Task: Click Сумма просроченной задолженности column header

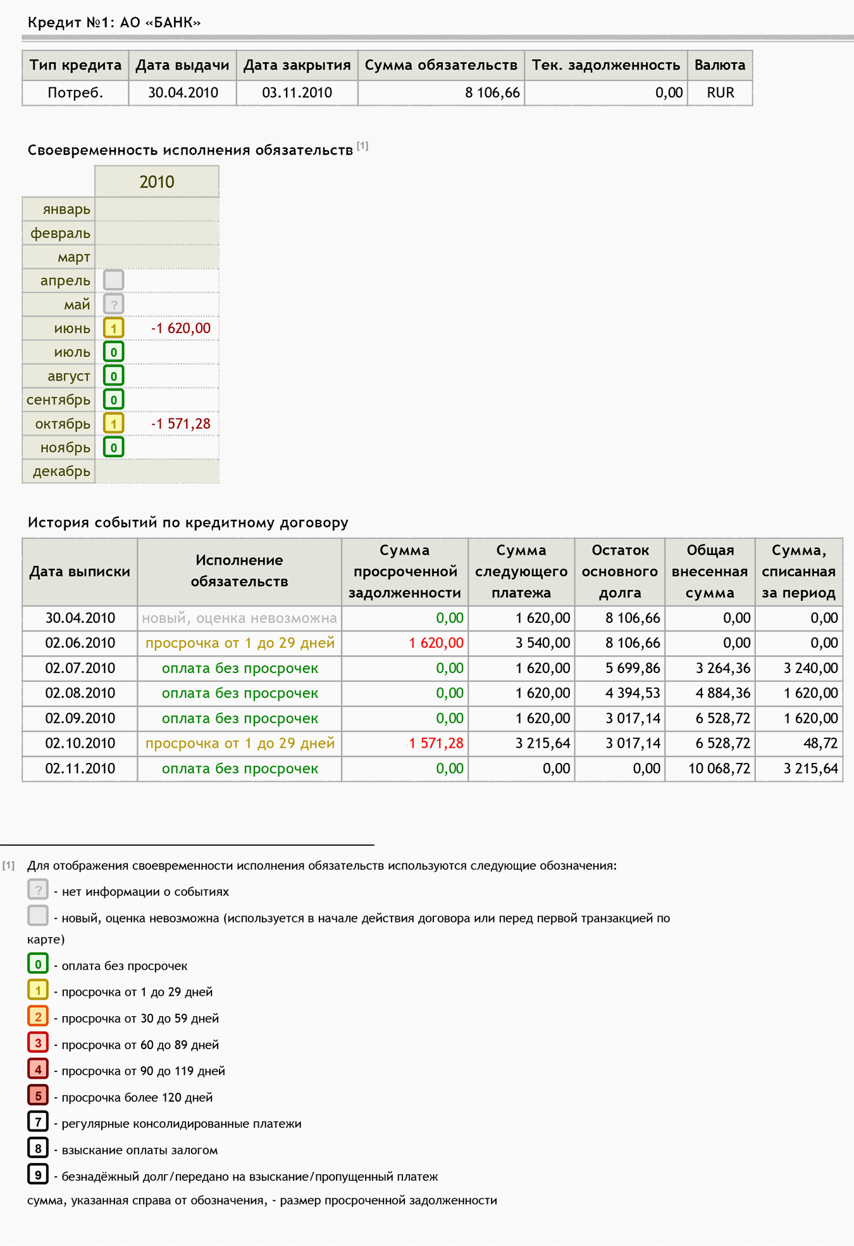Action: pyautogui.click(x=405, y=572)
